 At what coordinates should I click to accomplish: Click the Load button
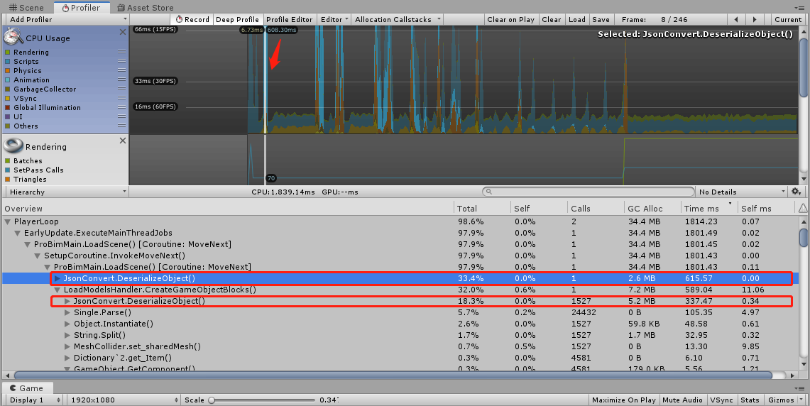click(x=577, y=20)
